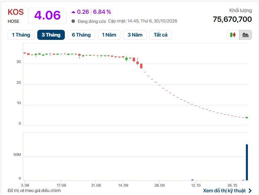259x195 pixels.
Task: Click the 6.84 % change value
Action: coord(102,12)
